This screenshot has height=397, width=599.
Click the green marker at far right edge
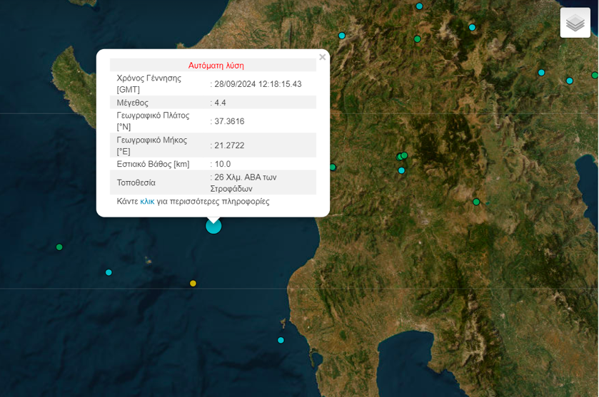point(594,75)
